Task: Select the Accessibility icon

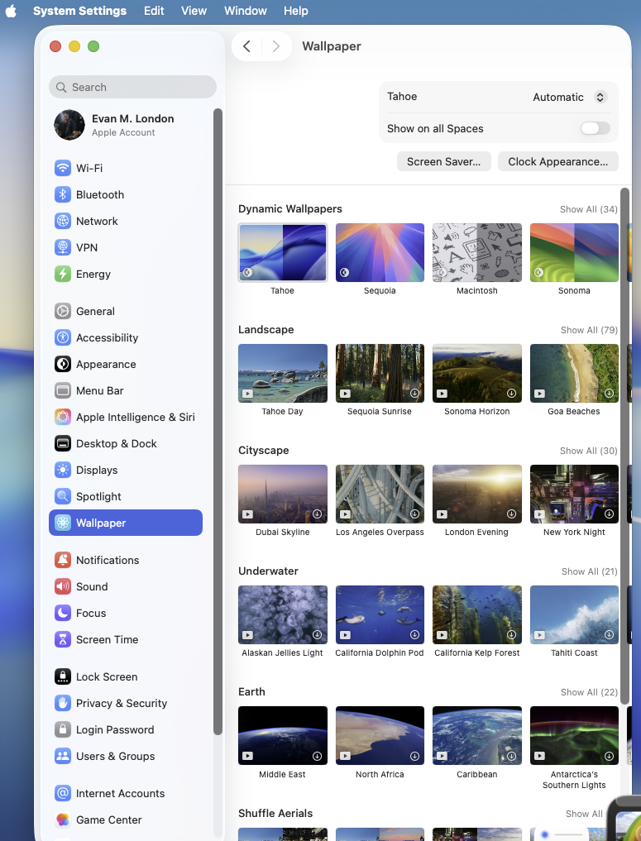Action: pos(63,337)
